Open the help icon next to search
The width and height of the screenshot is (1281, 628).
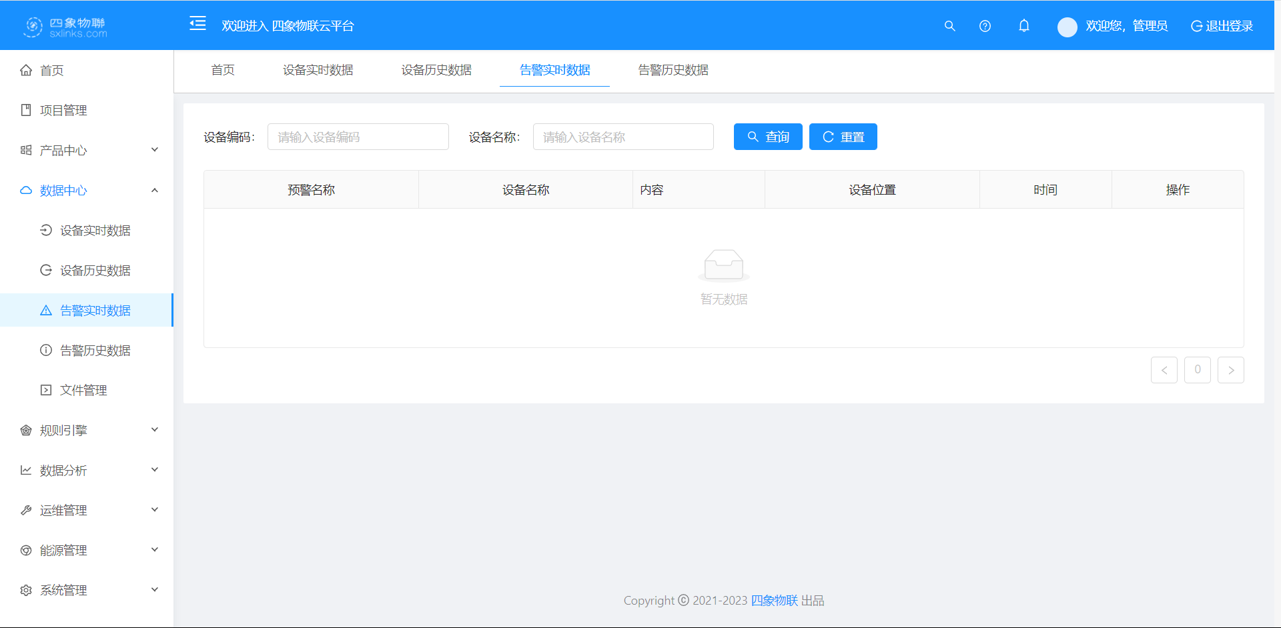(x=985, y=26)
